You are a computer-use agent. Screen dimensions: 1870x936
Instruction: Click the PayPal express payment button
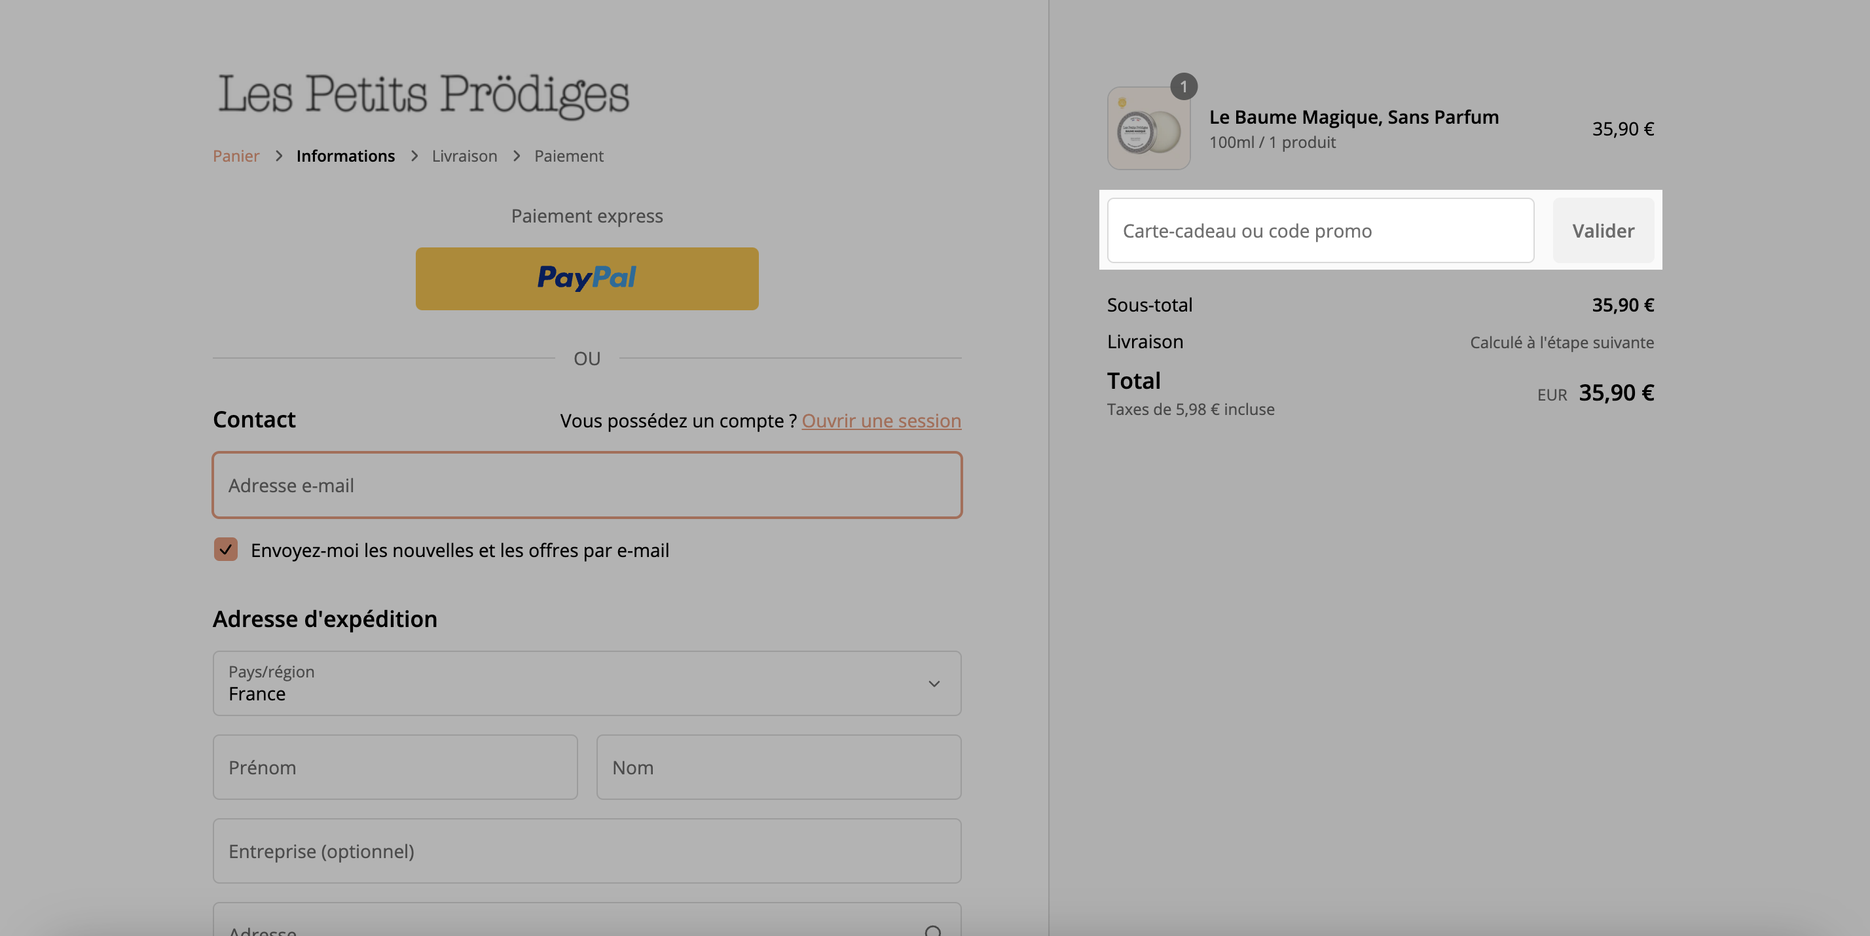[x=587, y=279]
